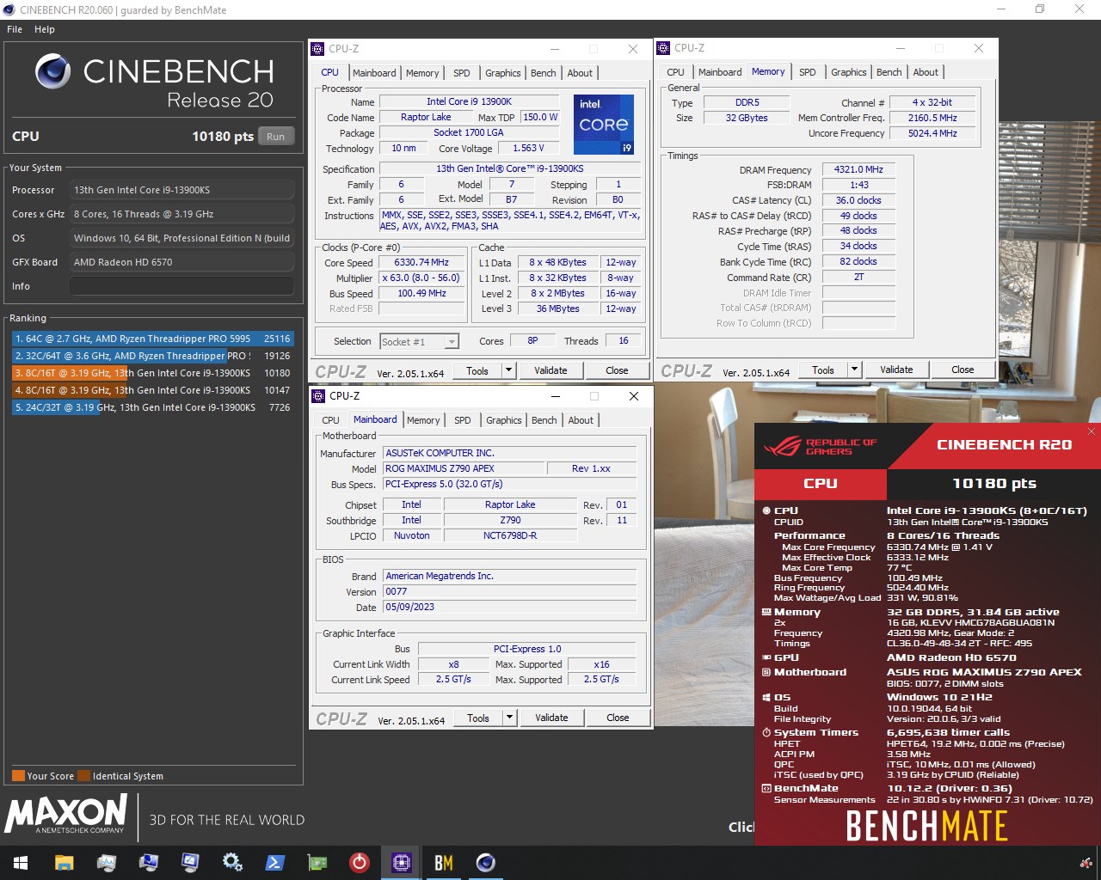1101x880 pixels.
Task: Click the Cinebench app icon in title bar
Action: (x=9, y=9)
